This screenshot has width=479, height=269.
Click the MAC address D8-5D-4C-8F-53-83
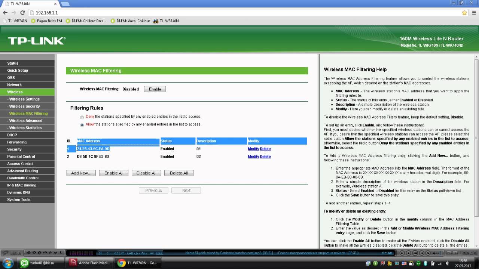point(93,157)
